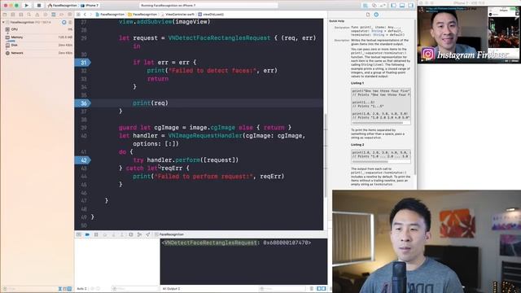Click Simulate Location arrow icon

[x=148, y=234]
